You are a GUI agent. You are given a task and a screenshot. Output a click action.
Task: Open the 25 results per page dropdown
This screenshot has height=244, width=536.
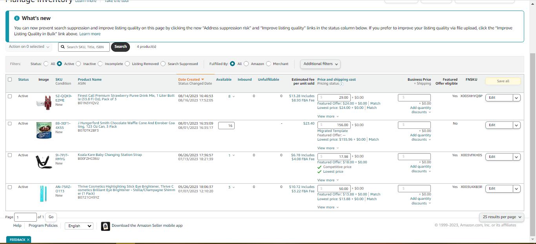(501, 217)
